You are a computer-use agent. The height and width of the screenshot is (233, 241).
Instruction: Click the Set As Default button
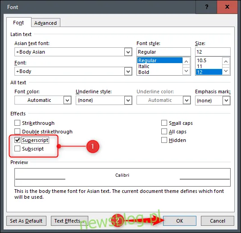tap(26, 221)
